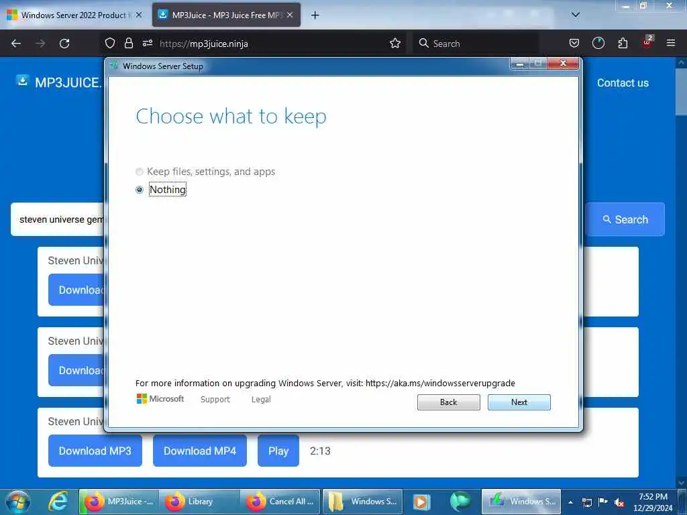Switch to Windows Server 2022 Product tab
The width and height of the screenshot is (687, 515).
tap(74, 15)
